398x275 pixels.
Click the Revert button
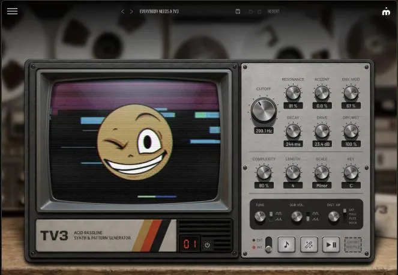click(x=273, y=11)
